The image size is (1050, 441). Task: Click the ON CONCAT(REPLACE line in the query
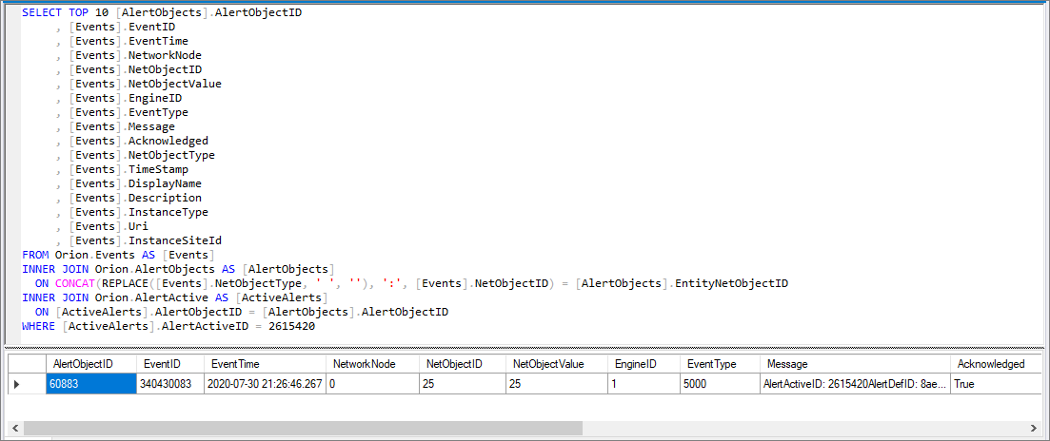point(412,283)
